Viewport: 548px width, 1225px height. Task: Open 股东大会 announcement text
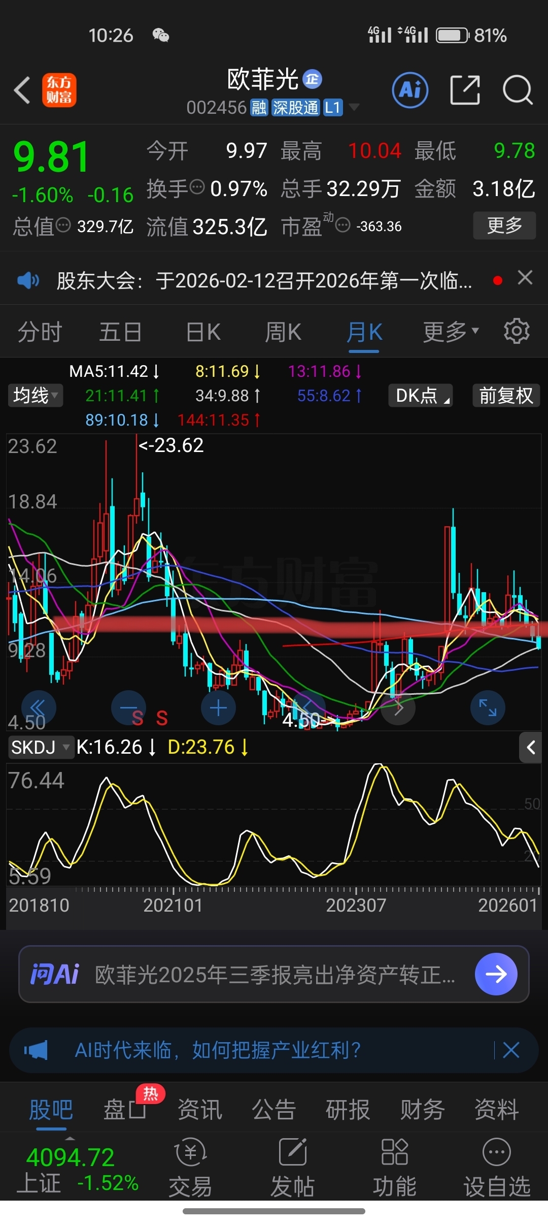click(264, 280)
